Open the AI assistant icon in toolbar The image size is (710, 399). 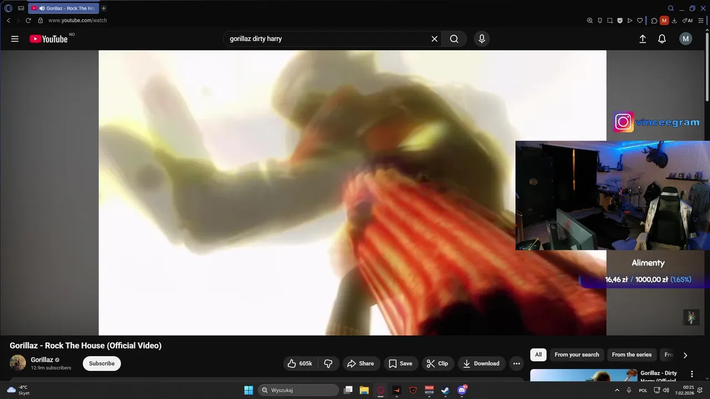[687, 21]
